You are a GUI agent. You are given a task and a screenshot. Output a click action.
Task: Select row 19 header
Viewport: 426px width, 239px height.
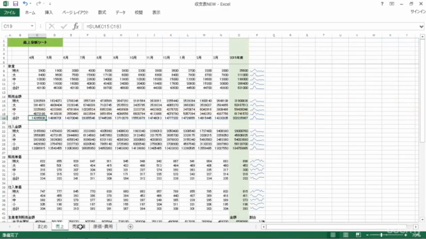coord(4,118)
